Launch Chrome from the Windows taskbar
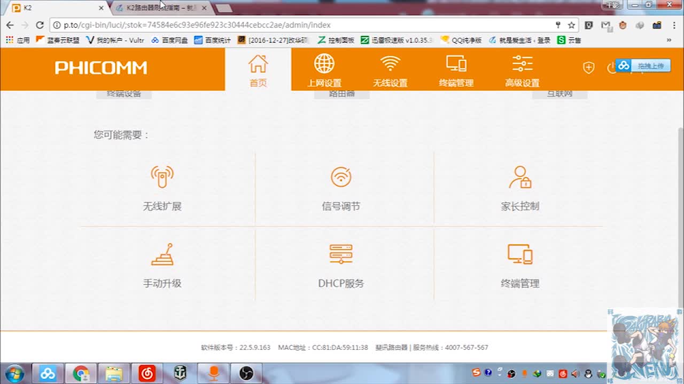 click(x=81, y=373)
